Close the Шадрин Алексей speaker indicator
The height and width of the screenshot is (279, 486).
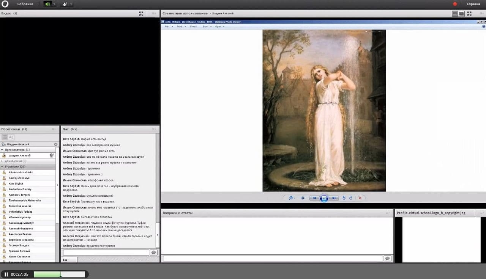tap(56, 144)
